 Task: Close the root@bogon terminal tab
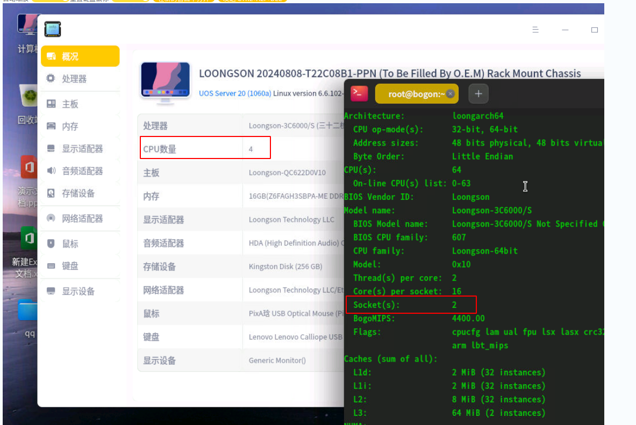(451, 94)
